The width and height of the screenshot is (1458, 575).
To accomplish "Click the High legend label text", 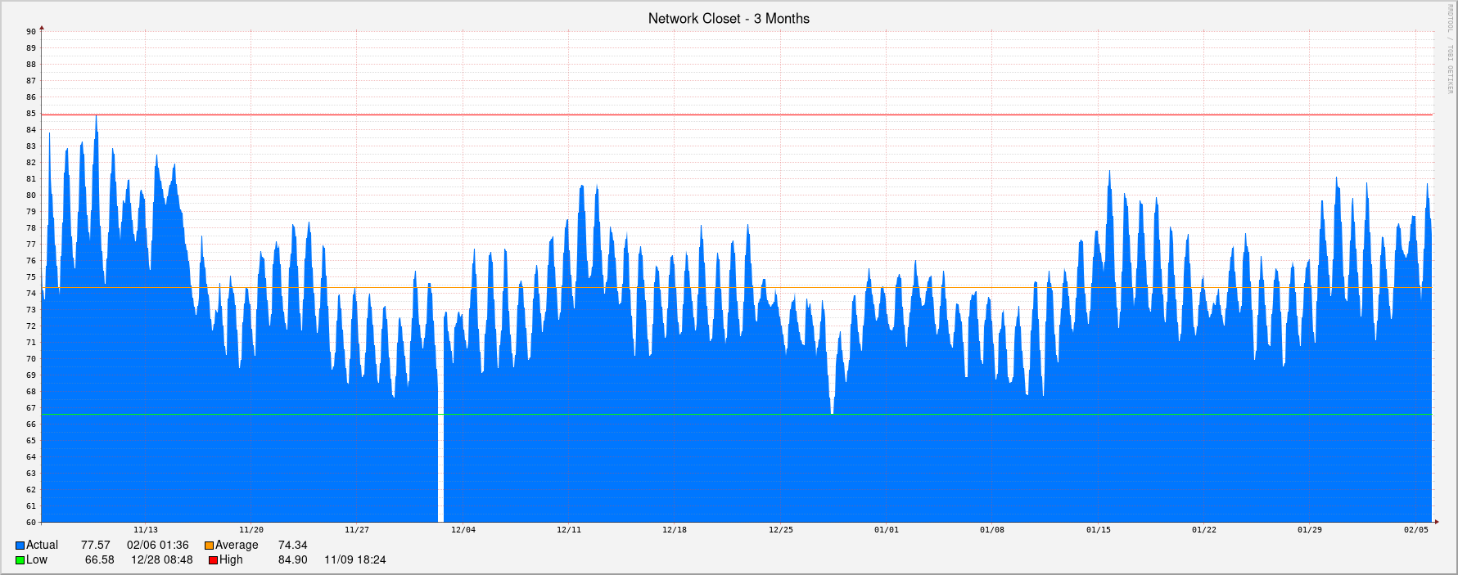I will tap(231, 560).
